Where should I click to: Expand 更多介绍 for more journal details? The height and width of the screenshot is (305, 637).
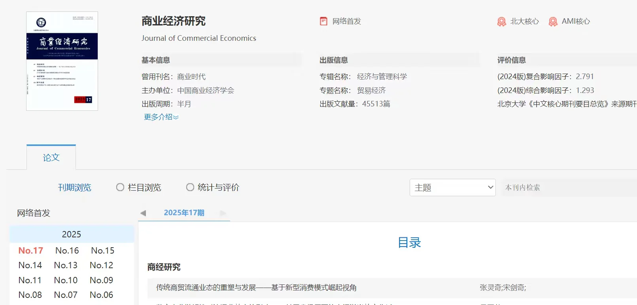pos(161,117)
